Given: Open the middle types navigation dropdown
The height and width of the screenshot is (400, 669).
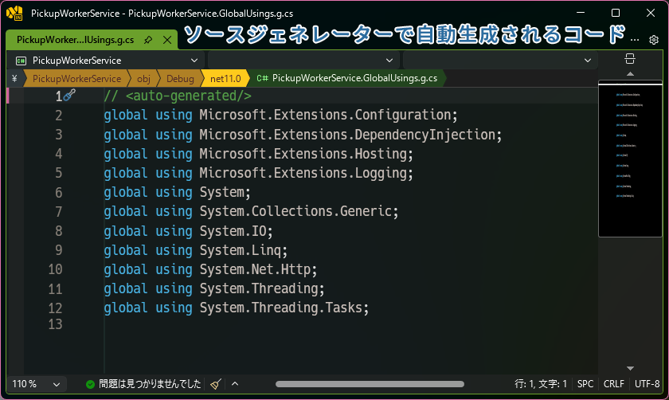Looking at the screenshot, I should (303, 61).
